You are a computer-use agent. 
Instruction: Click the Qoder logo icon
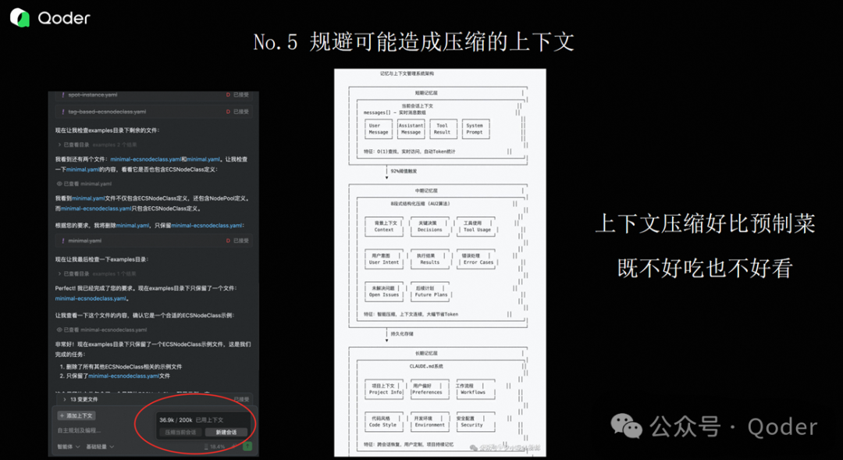[x=20, y=18]
